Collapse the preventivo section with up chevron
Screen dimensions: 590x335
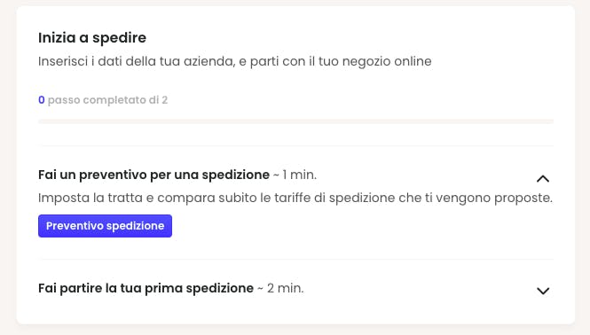click(543, 179)
